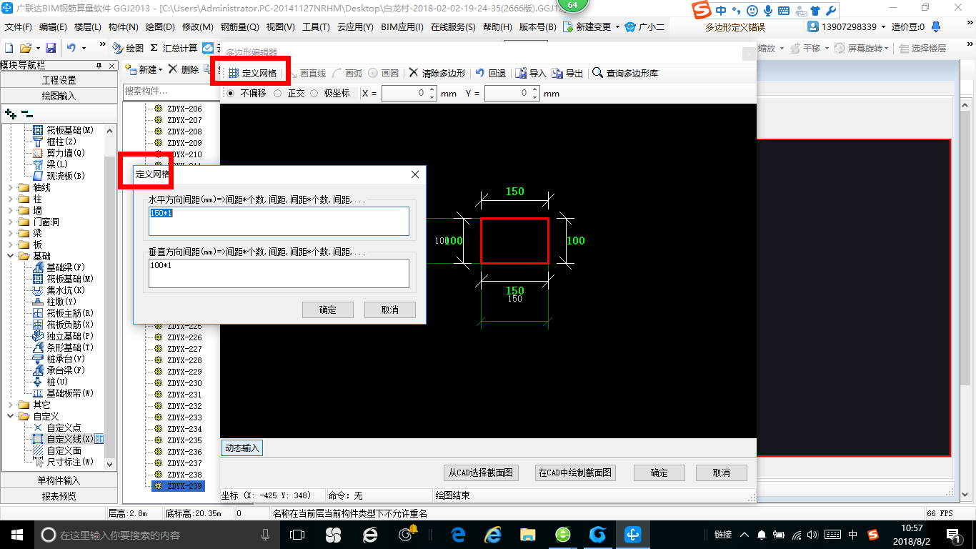This screenshot has height=549, width=976.
Task: Increase the X offset spinner value
Action: tap(432, 90)
